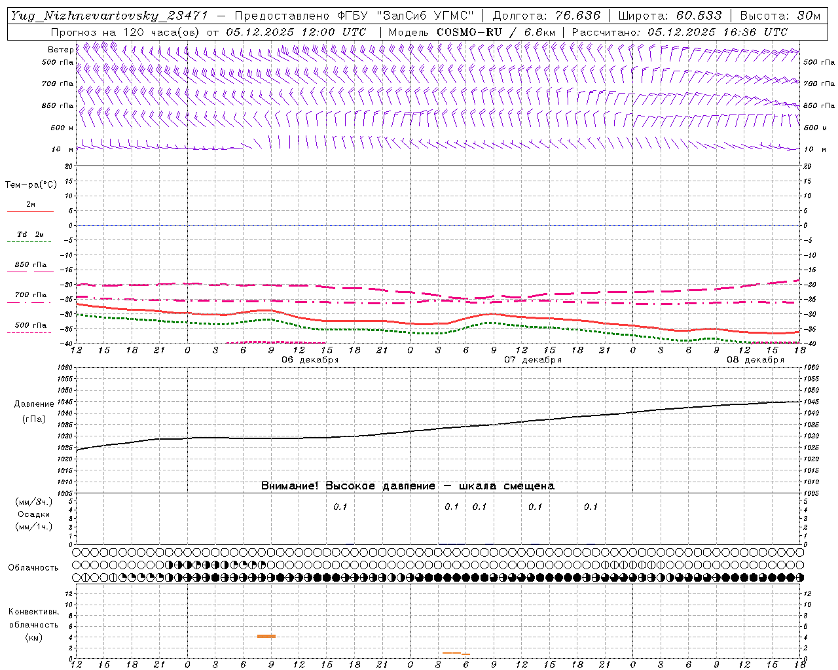
Task: Click the 'Конвективн.' convective cloud label
Action: (x=33, y=612)
